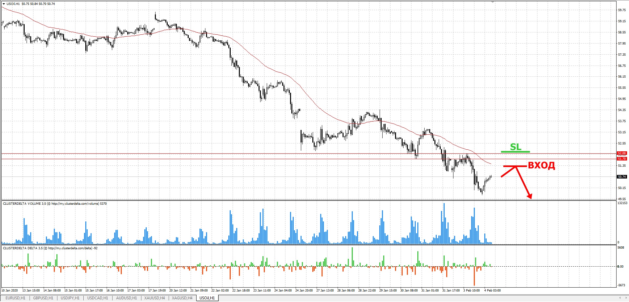Image resolution: width=629 pixels, height=302 pixels.
Task: Switch to the EURUSD,H1 chart tab
Action: pyautogui.click(x=15, y=298)
